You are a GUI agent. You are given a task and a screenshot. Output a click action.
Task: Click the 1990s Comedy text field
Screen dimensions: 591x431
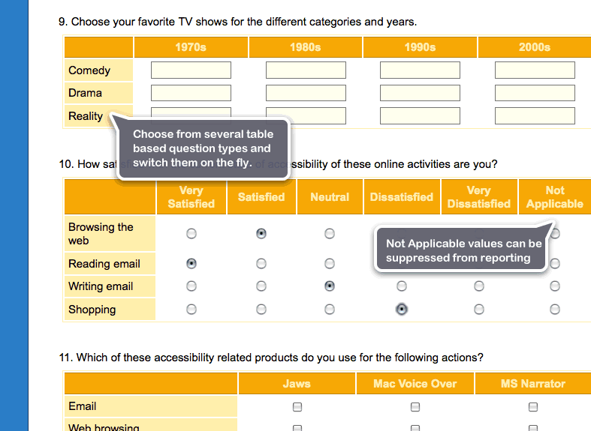(420, 70)
